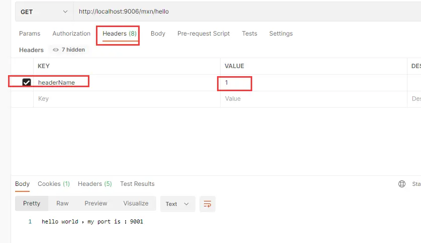Open the response Headers (5) tab
The image size is (421, 243).
pos(95,184)
